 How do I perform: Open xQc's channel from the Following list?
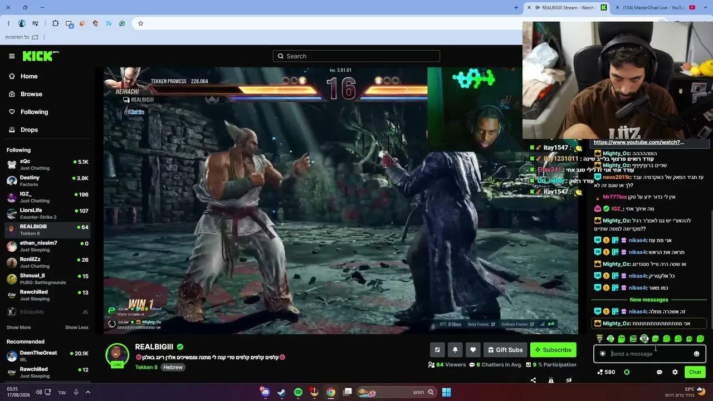pyautogui.click(x=47, y=164)
